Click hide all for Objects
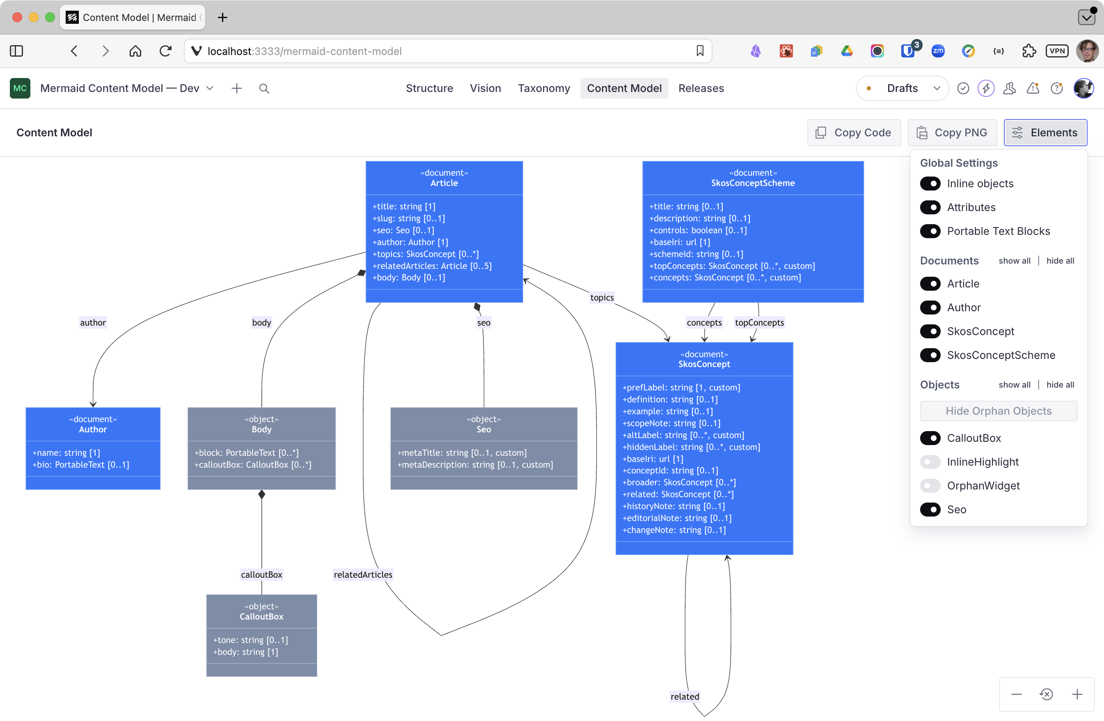Viewport: 1104px width, 721px height. 1060,384
